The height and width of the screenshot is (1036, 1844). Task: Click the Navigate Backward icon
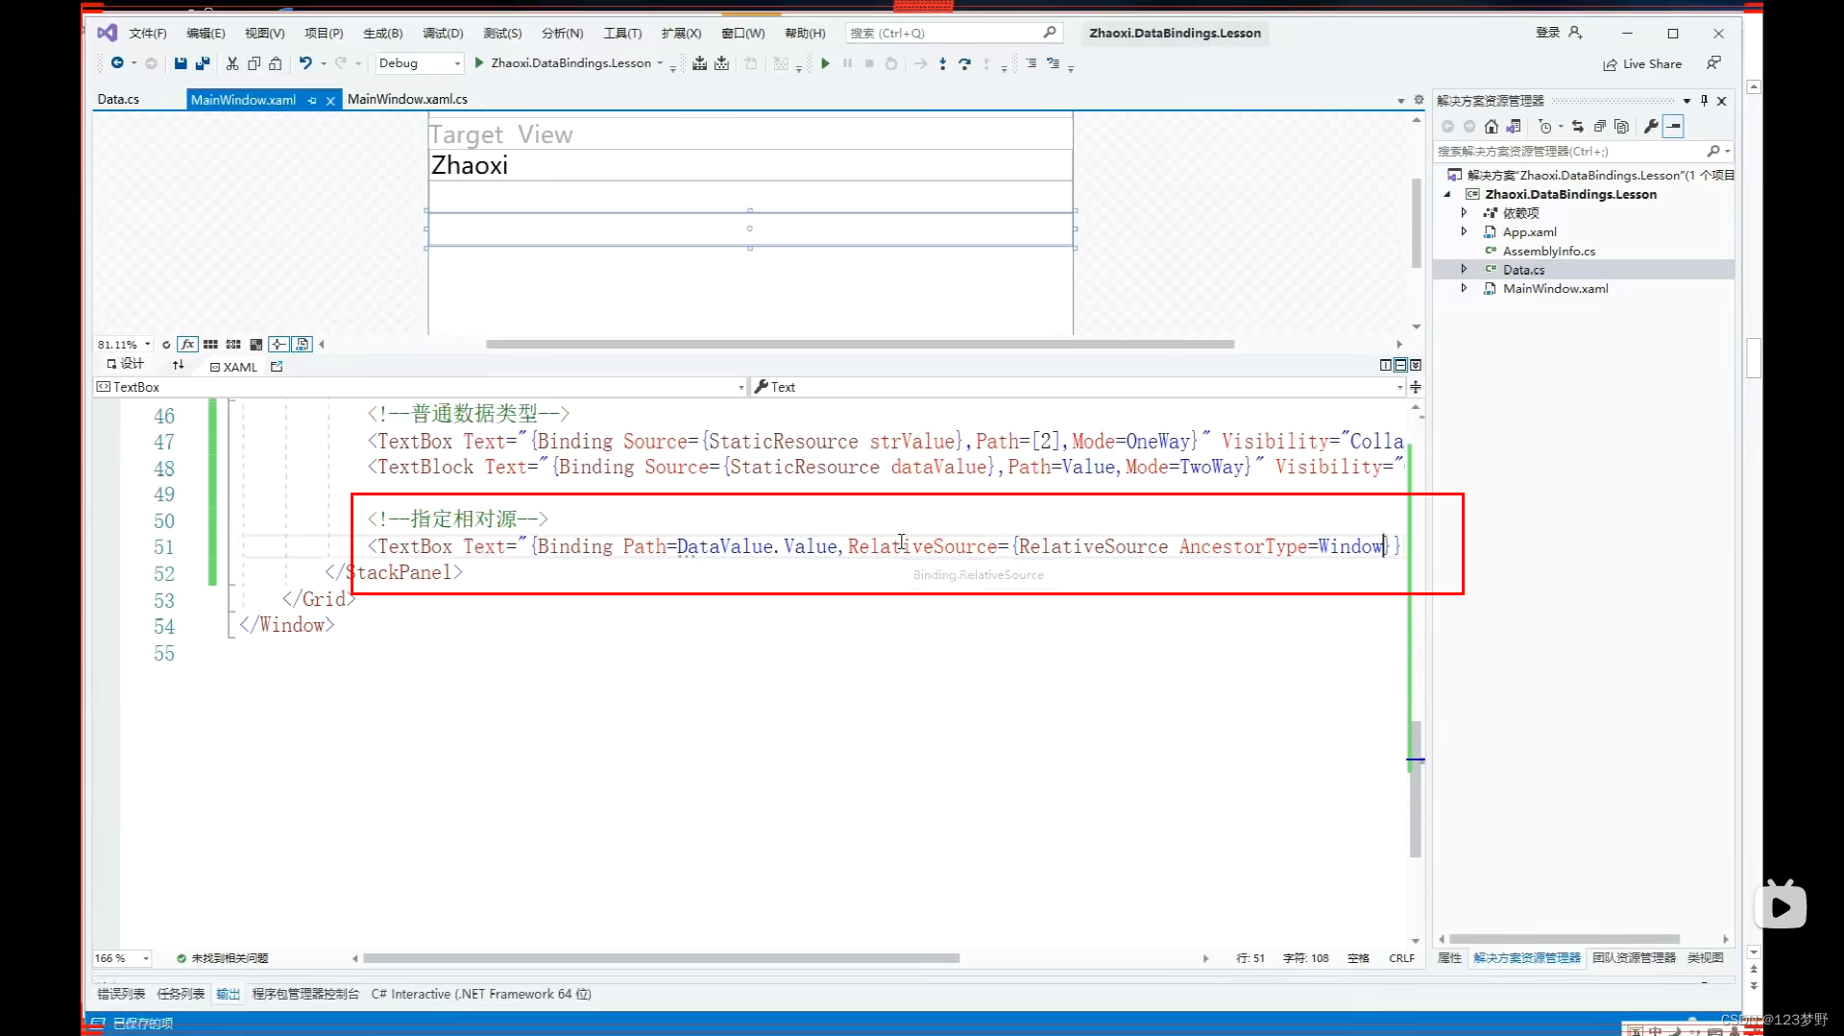pyautogui.click(x=117, y=63)
